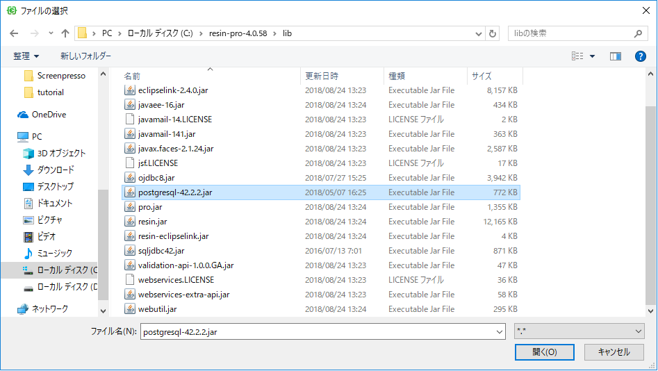Select webservices-extra-api.jar file icon
The image size is (658, 371).
click(130, 294)
